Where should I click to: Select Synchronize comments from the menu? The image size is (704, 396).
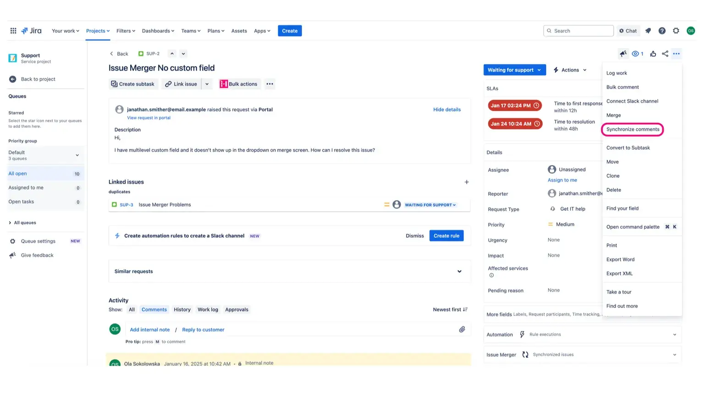click(x=632, y=129)
